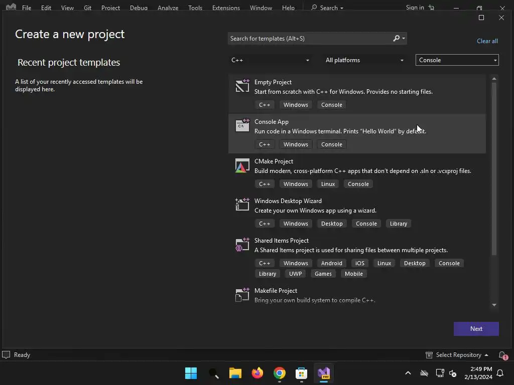
Task: Expand the template search options arrow
Action: (x=404, y=38)
